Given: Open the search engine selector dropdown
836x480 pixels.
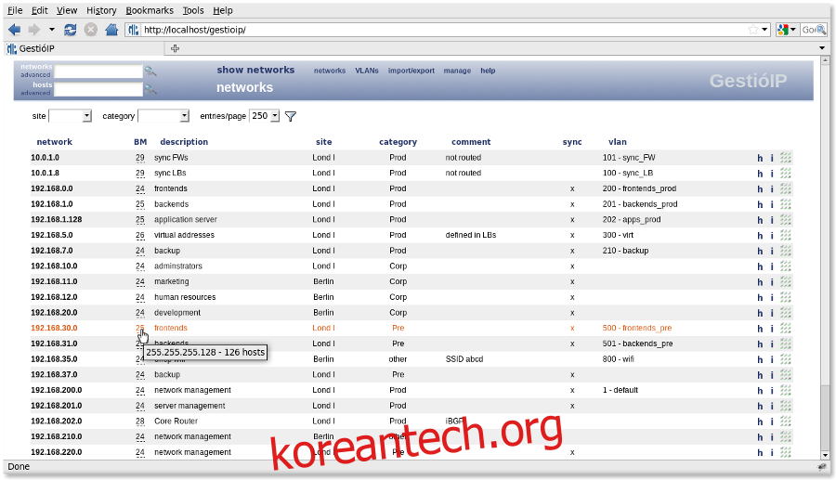Looking at the screenshot, I should click(787, 30).
